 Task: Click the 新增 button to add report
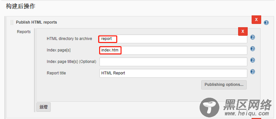(x=43, y=107)
